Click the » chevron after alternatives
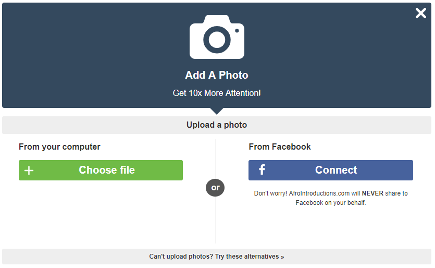 tap(282, 257)
